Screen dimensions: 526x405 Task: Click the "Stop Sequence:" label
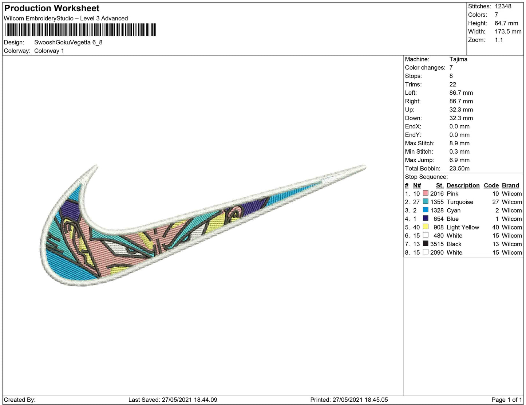(x=426, y=177)
